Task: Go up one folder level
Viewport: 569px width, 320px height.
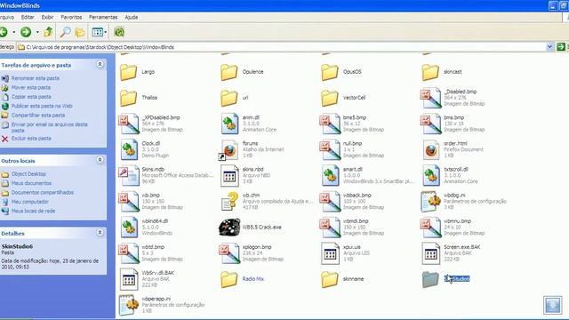Action: click(x=48, y=32)
